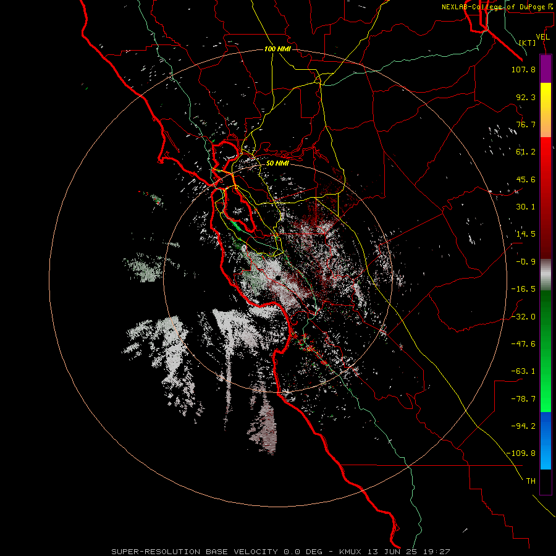
Task: Click the 30.1 legend value
Action: point(526,207)
